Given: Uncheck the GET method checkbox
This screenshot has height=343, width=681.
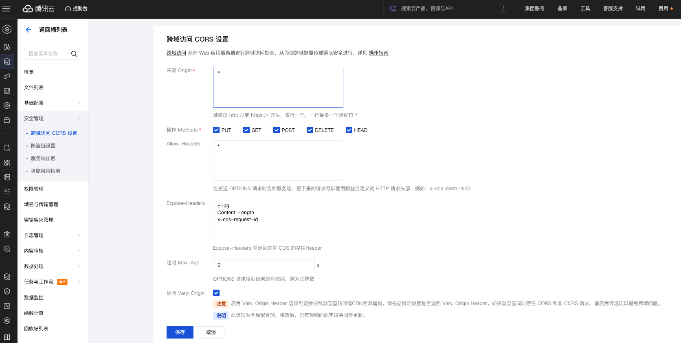Looking at the screenshot, I should (246, 130).
